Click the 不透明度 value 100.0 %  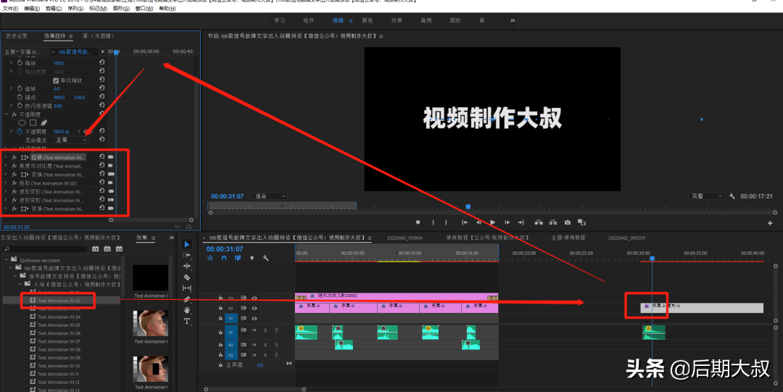62,132
